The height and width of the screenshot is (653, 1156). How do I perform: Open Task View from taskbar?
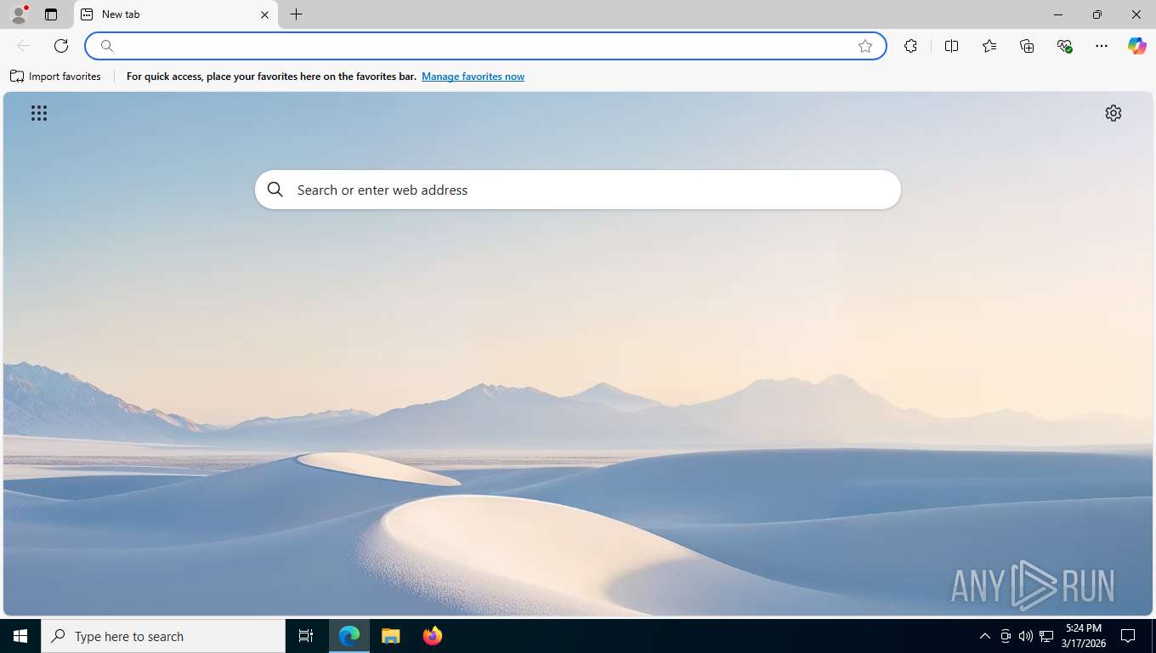[306, 636]
